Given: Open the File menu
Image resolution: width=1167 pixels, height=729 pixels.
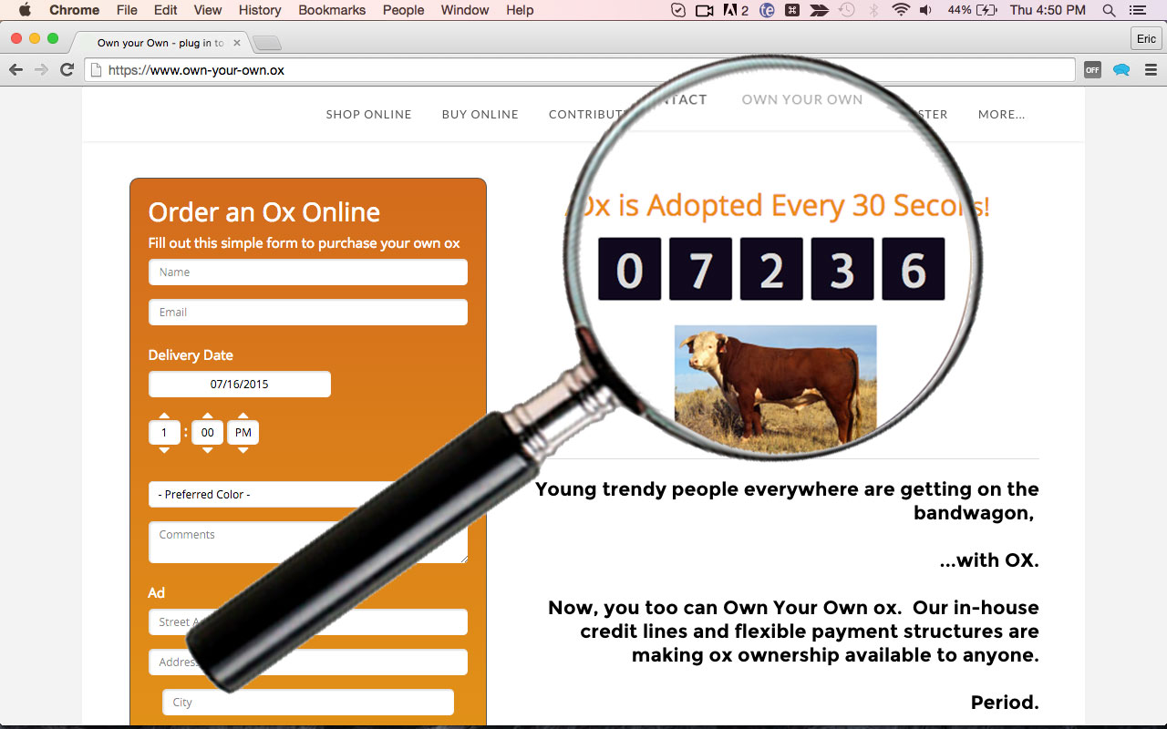Looking at the screenshot, I should (x=127, y=10).
